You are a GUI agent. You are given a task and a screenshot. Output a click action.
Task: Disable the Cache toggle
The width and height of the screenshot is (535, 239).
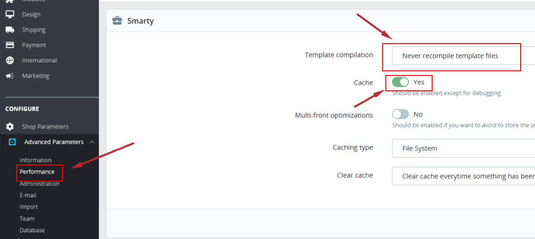coord(400,82)
